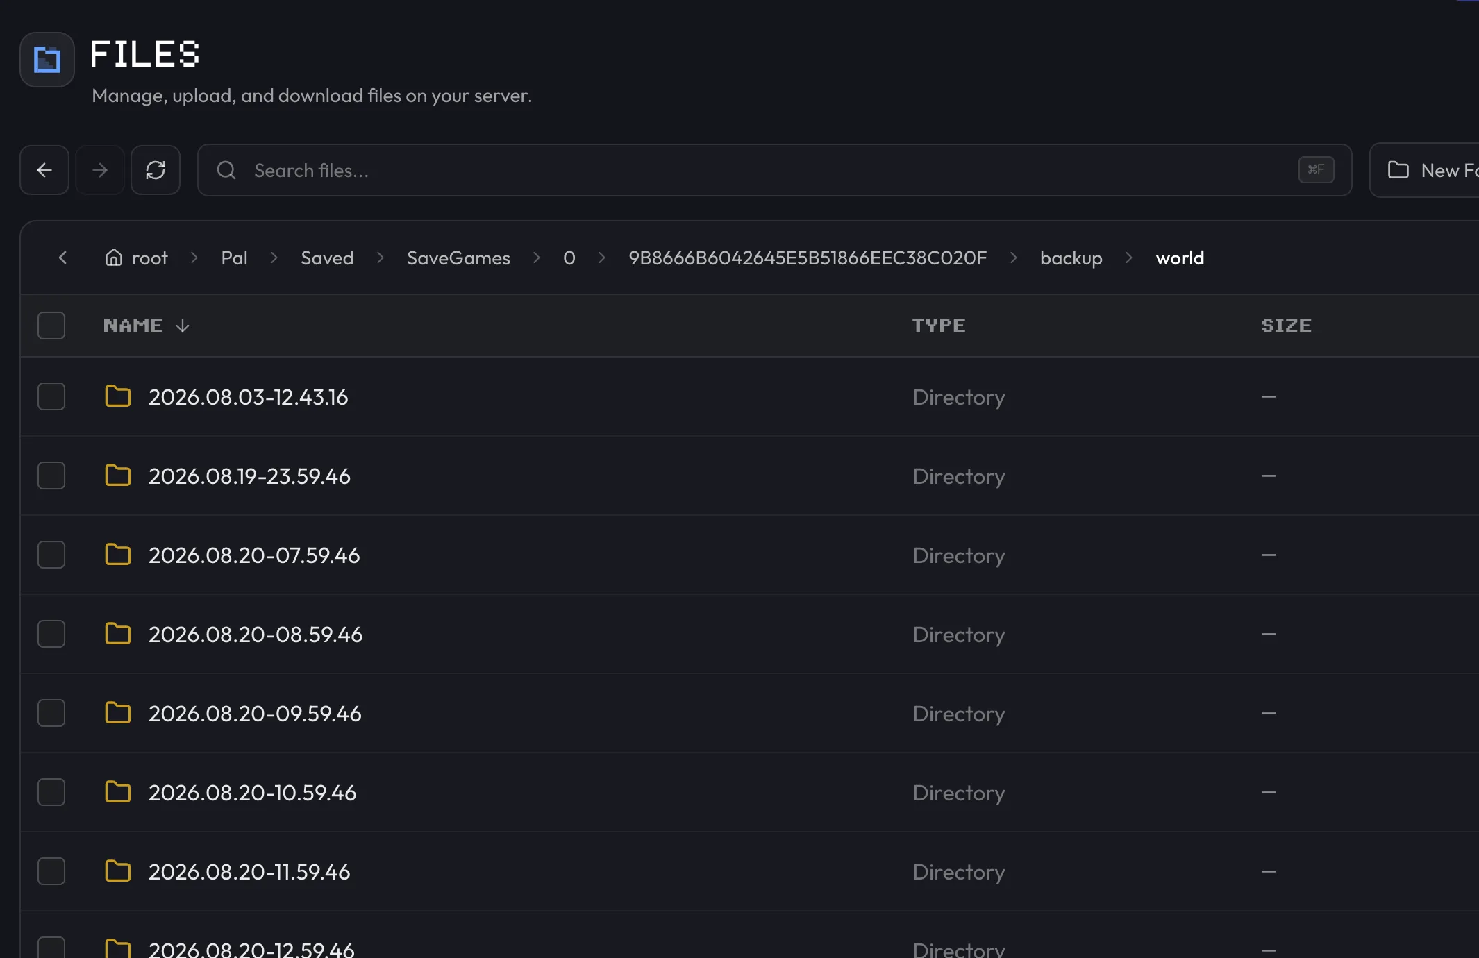Go forward with the right arrow button
Image resolution: width=1479 pixels, height=958 pixels.
pos(100,170)
